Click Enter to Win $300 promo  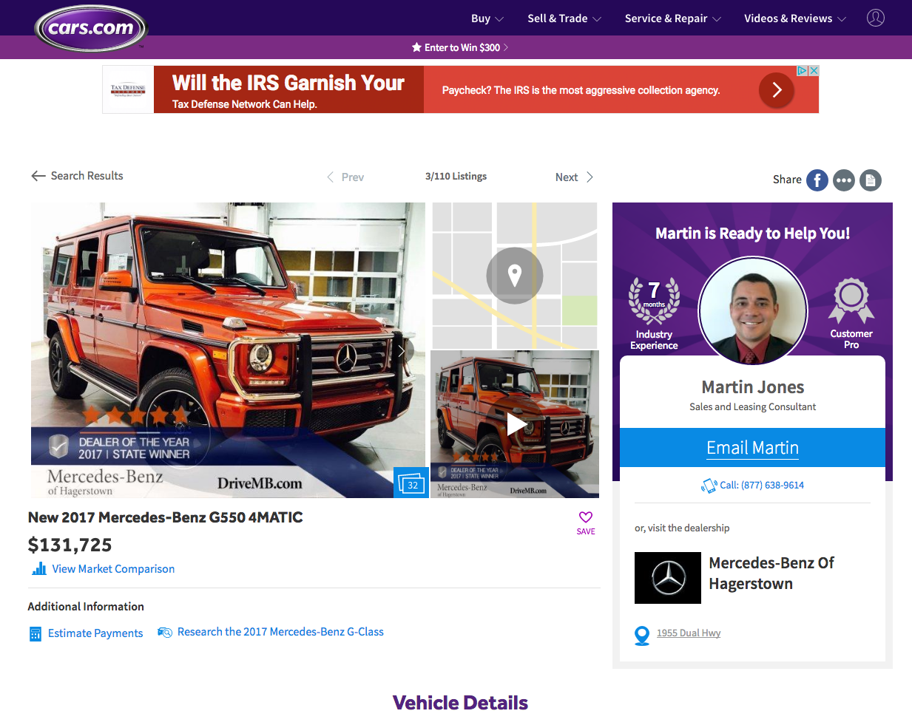tap(460, 47)
